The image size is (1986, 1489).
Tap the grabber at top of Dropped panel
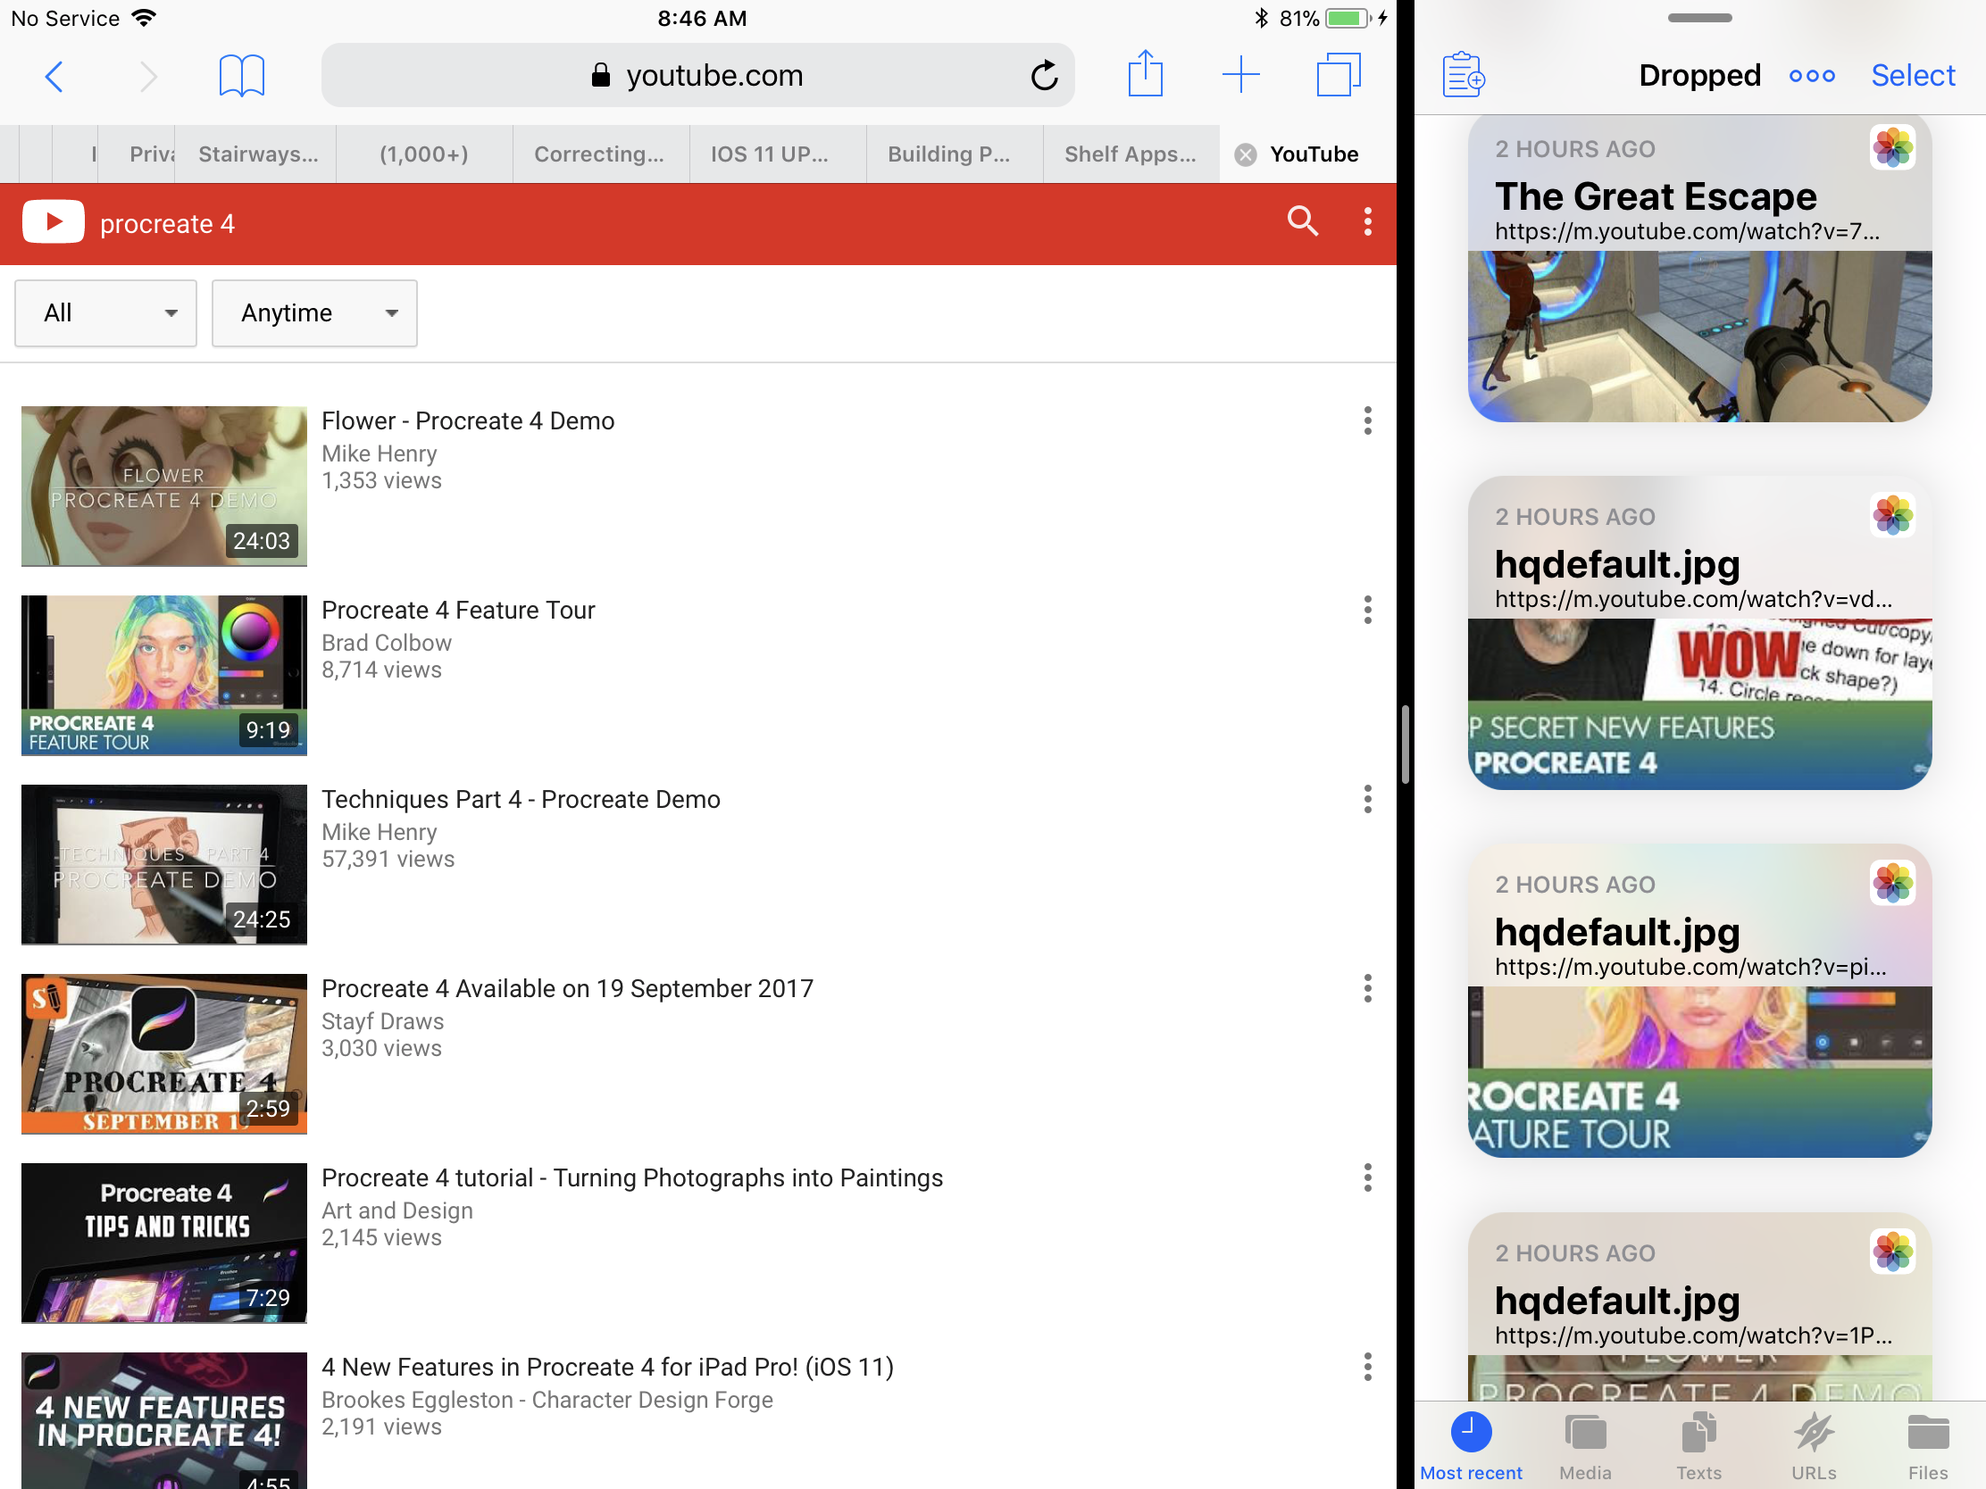coord(1699,18)
